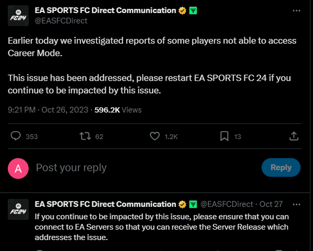This screenshot has height=251, width=313.
Task: Bookmark this post
Action: pos(224,136)
